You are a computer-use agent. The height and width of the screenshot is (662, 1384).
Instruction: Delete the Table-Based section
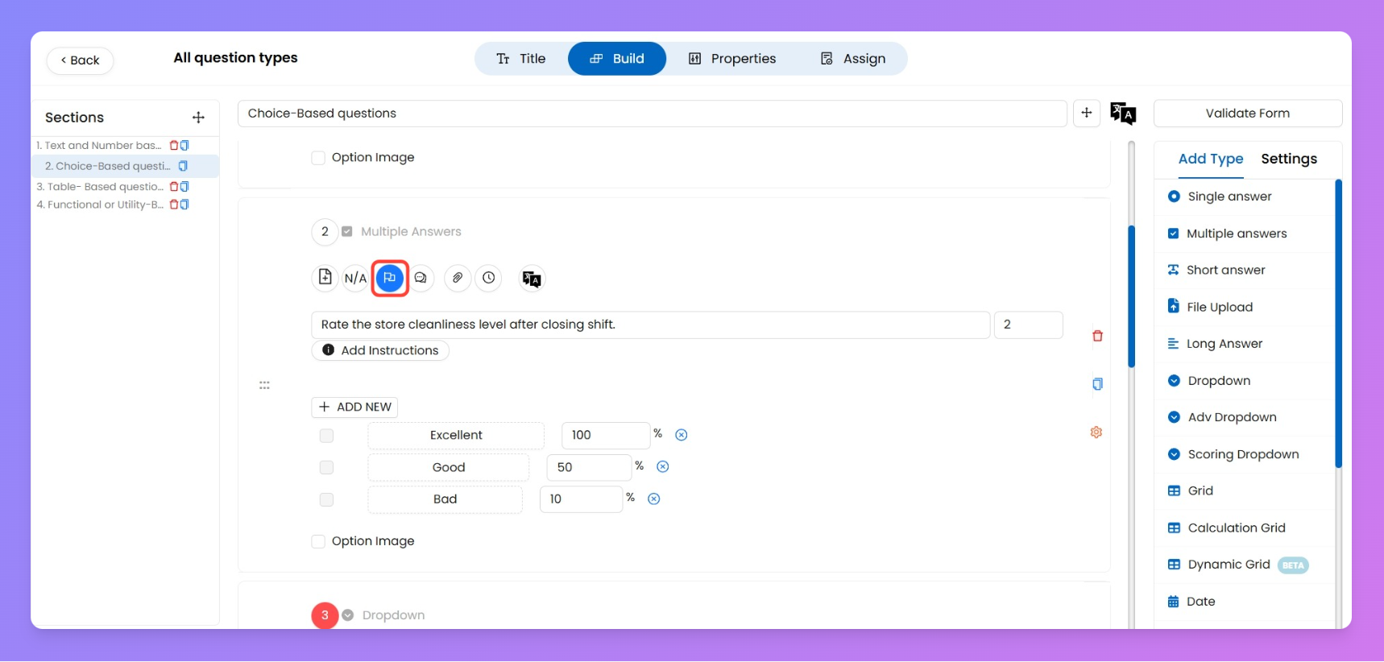[174, 187]
